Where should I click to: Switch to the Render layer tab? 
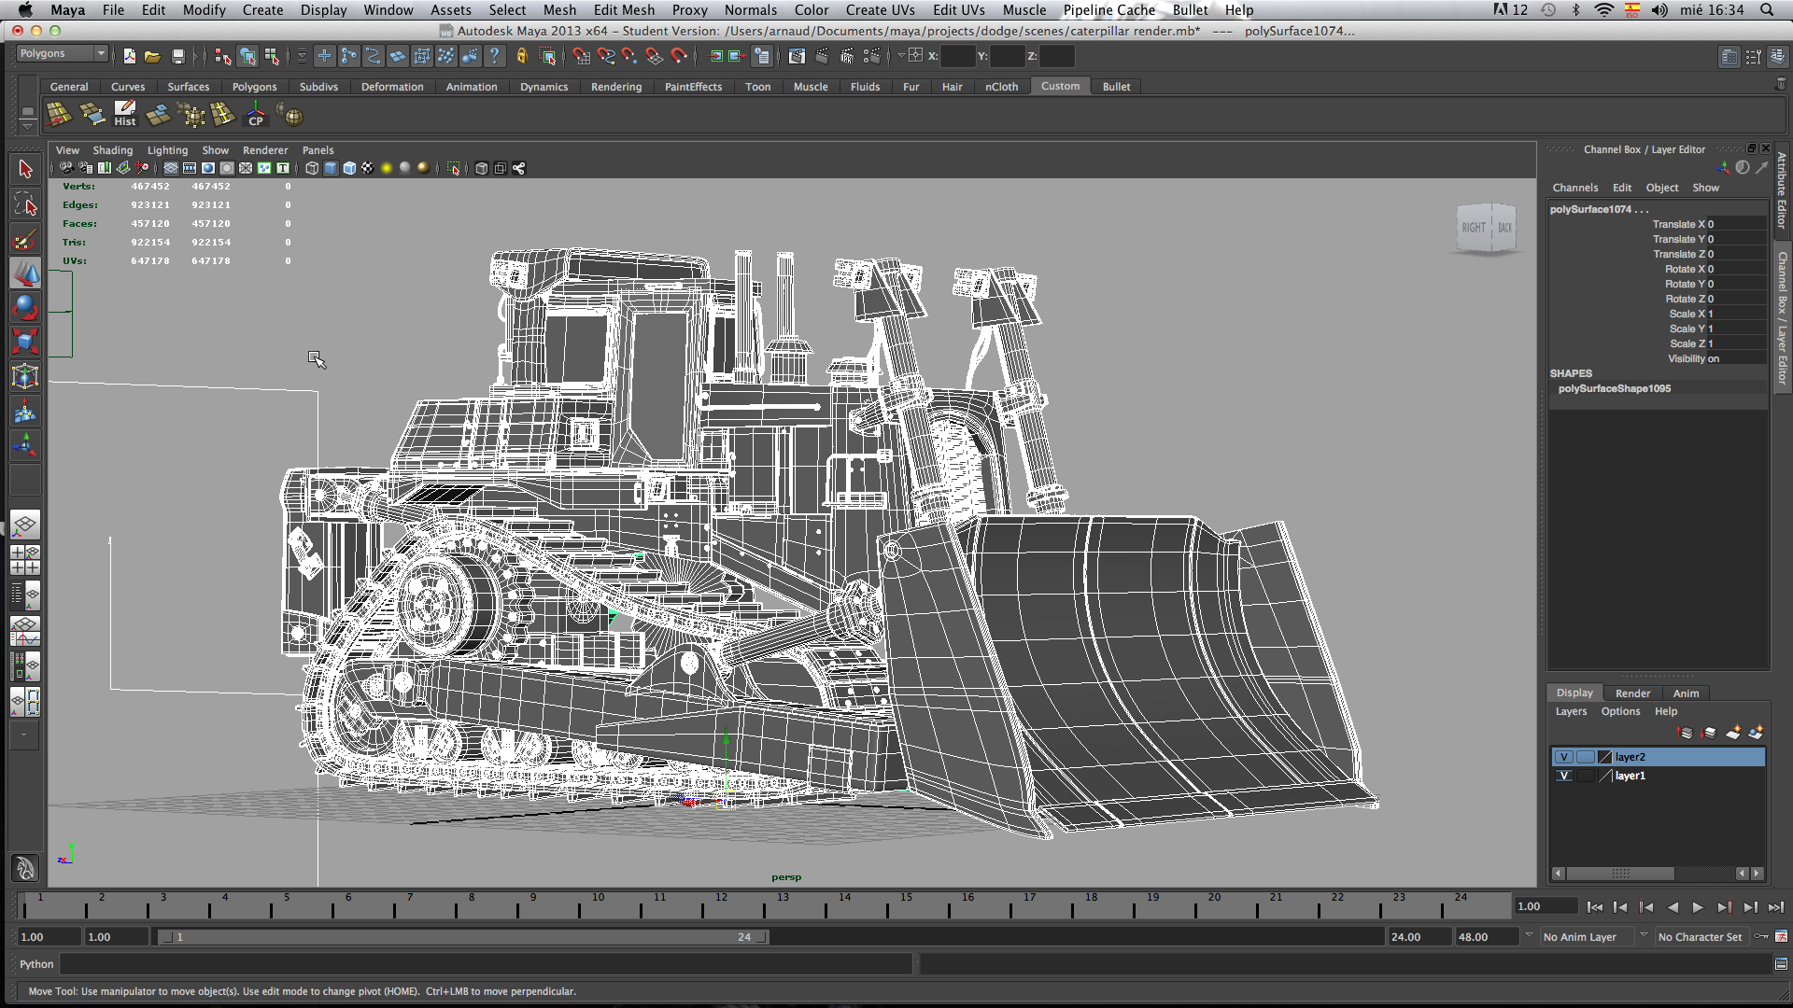click(1632, 693)
